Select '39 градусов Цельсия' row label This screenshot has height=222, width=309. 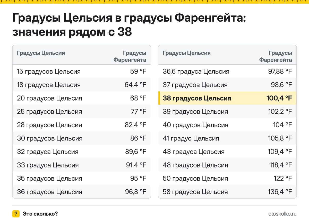[195, 112]
